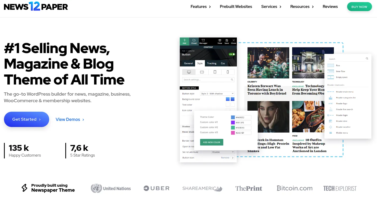This screenshot has width=377, height=197.
Task: Open the Cloud library icon
Action: (x=194, y=40)
